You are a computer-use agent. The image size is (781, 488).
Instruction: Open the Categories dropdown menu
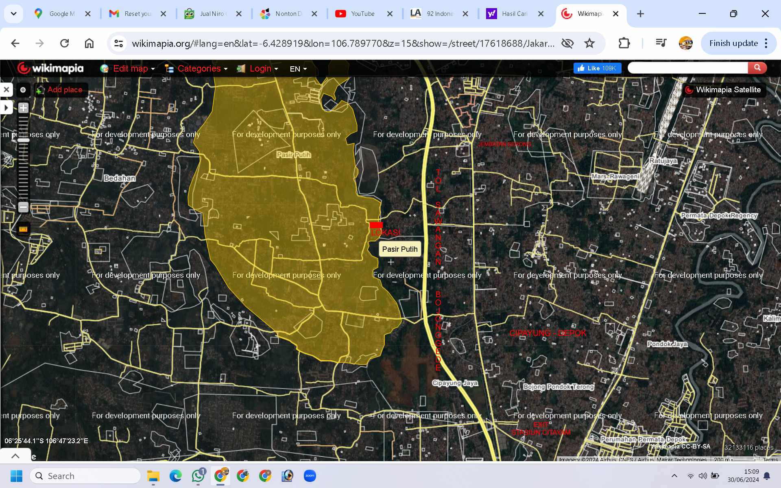pos(199,69)
